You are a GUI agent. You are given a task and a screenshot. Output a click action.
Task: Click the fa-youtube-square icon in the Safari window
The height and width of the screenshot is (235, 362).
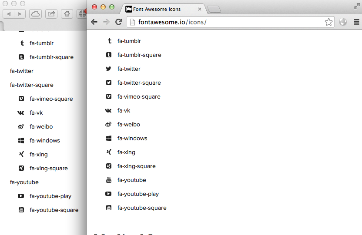point(21,210)
